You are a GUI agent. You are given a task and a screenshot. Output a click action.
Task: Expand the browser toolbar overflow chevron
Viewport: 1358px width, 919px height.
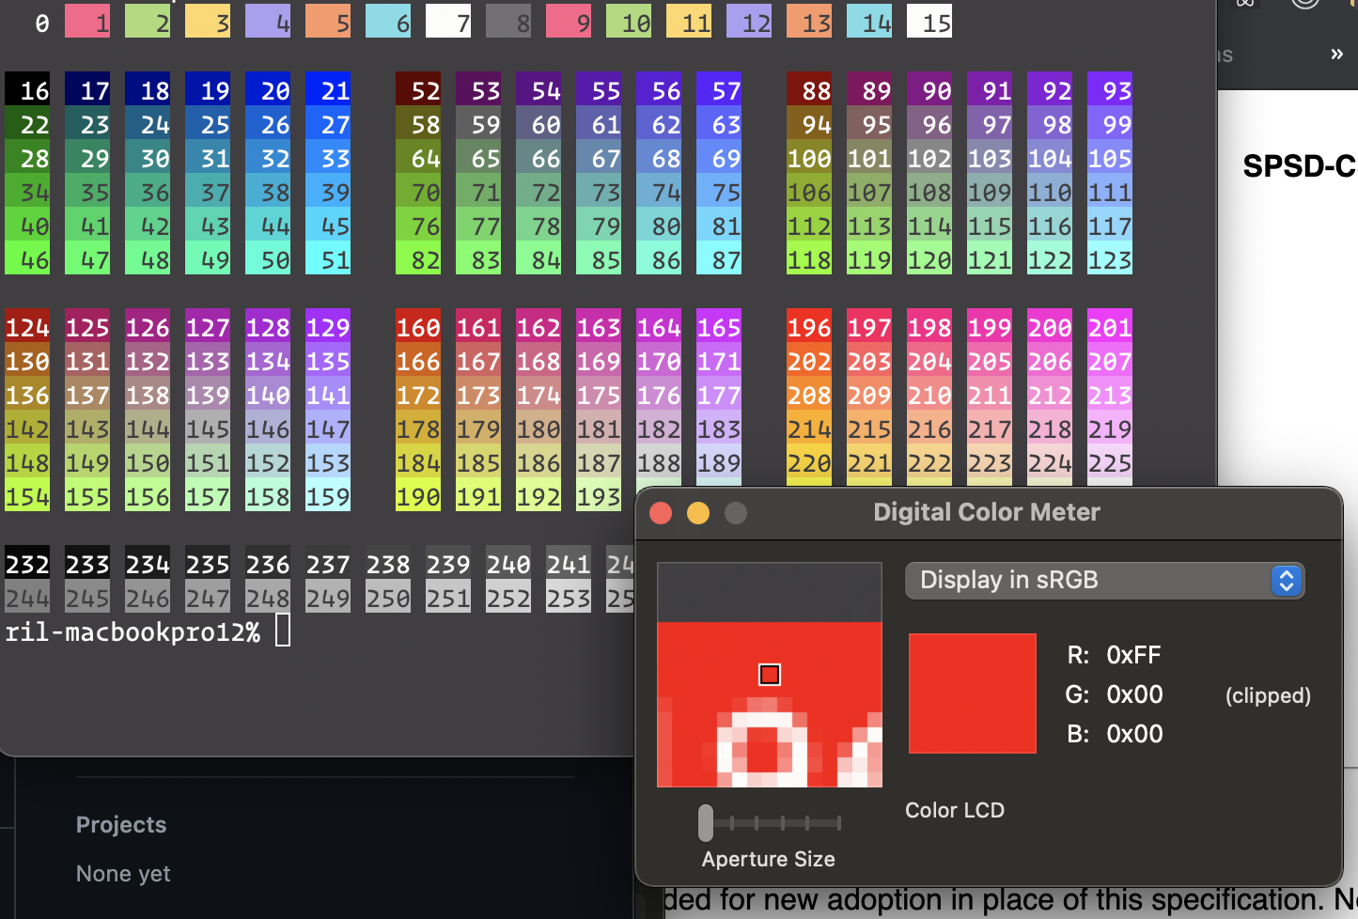point(1336,54)
